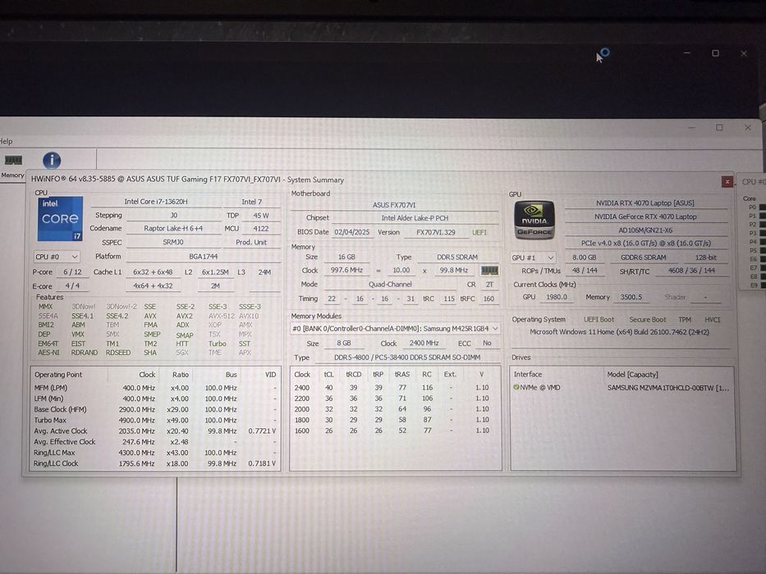Click the Ring/LLC Max row
The height and width of the screenshot is (574, 766).
155,453
